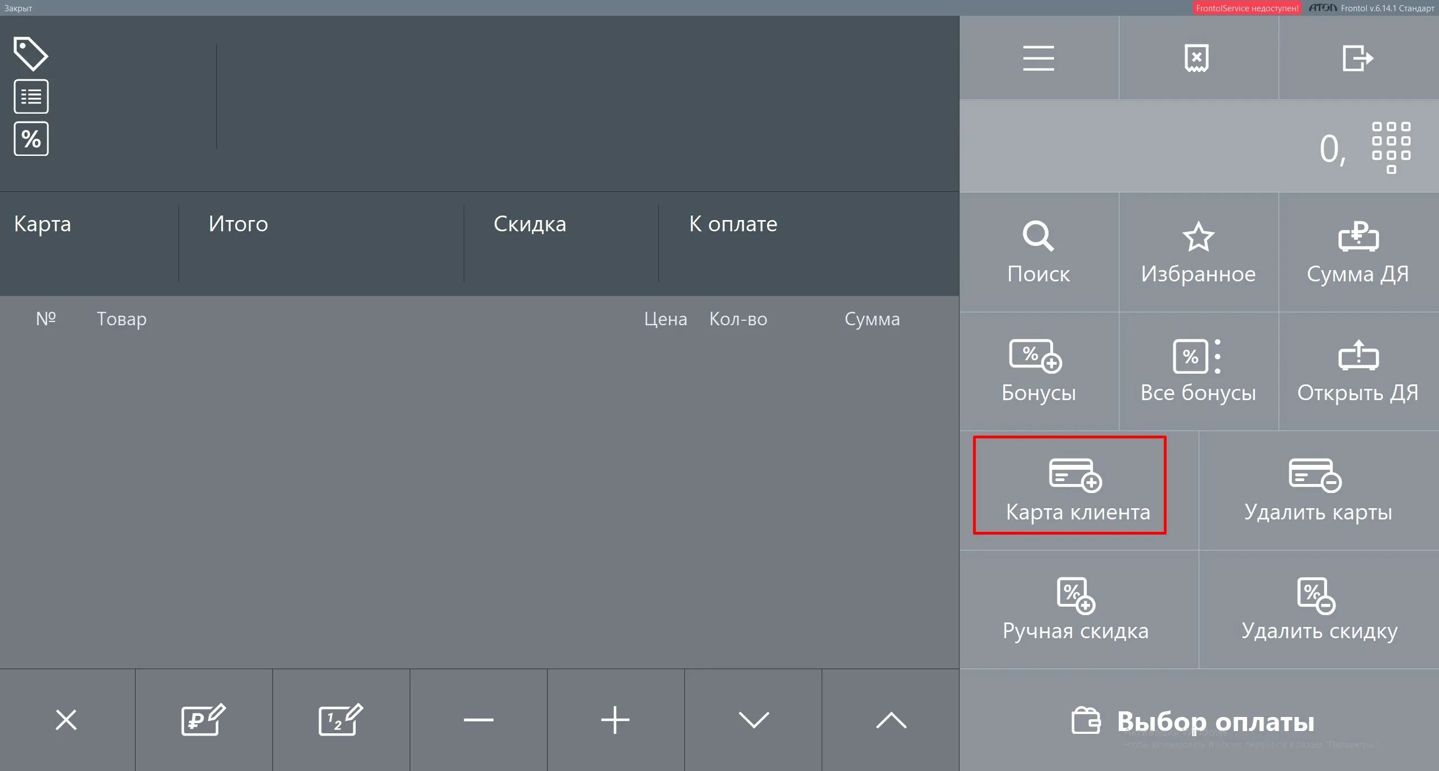The height and width of the screenshot is (771, 1439).
Task: Click Frontol v.6.14.1 Стандарт version label
Action: tap(1387, 8)
